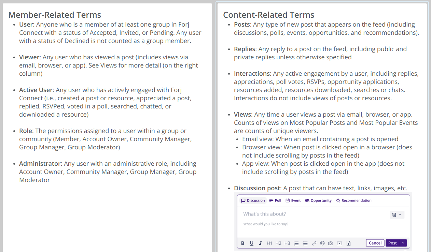The width and height of the screenshot is (431, 252).
Task: Insert a numbered list
Action: (296, 243)
